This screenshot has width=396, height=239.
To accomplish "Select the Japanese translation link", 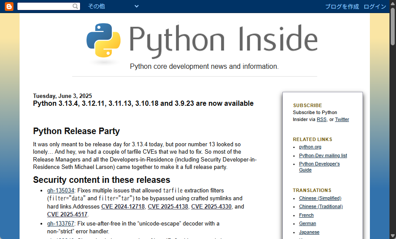I will point(309,232).
